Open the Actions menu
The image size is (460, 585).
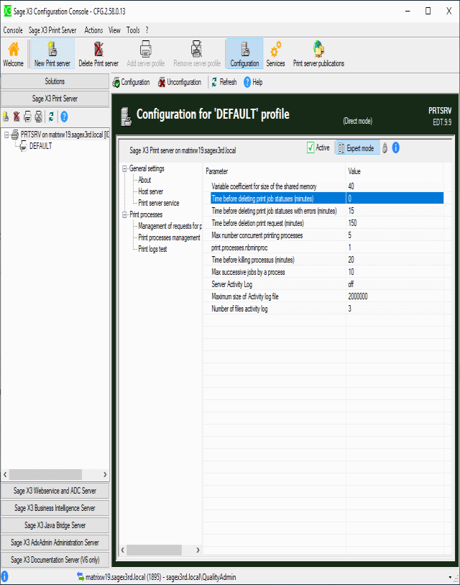[x=93, y=30]
